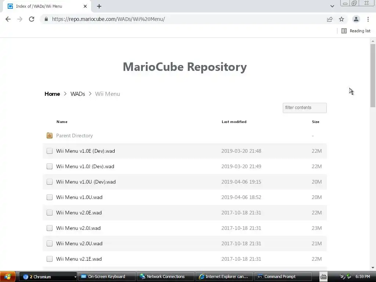Viewport: 376px width, 282px height.
Task: Open the Reading list panel
Action: 356,31
